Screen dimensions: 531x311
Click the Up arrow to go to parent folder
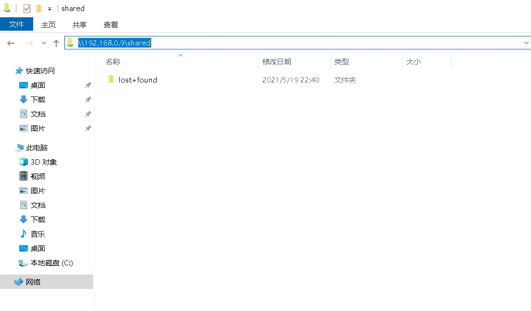click(x=56, y=43)
